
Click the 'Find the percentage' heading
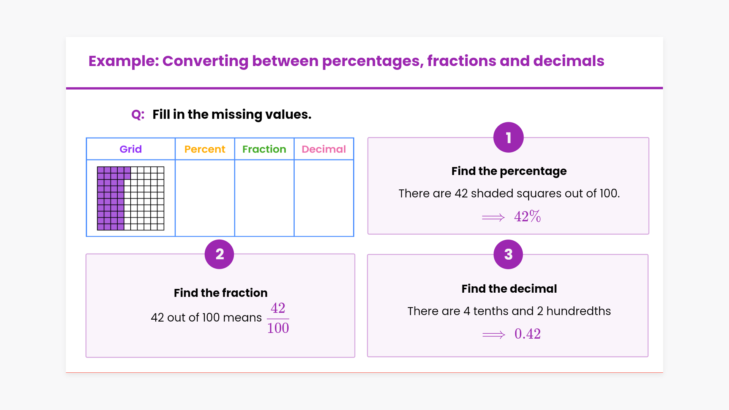click(509, 171)
